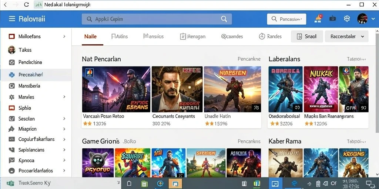Expand the Malloefans chevron
Screen dimensions: 379x189
coord(64,37)
